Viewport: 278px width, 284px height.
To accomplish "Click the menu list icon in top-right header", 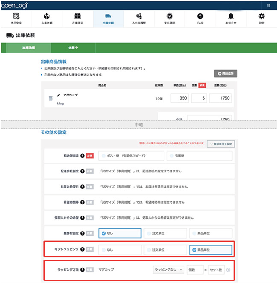I will [x=269, y=6].
